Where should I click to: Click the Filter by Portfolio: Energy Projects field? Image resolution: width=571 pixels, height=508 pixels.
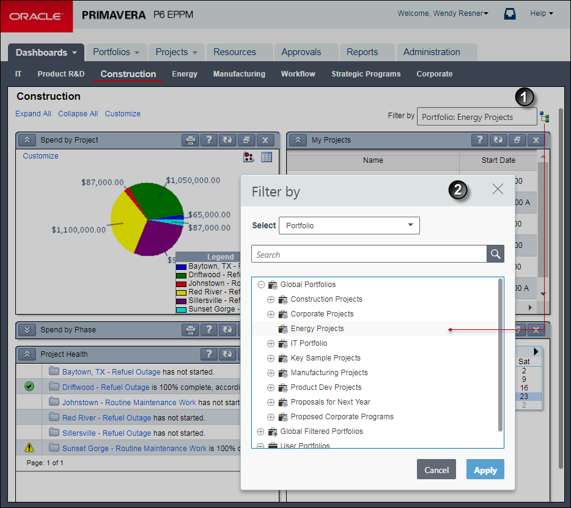point(477,116)
